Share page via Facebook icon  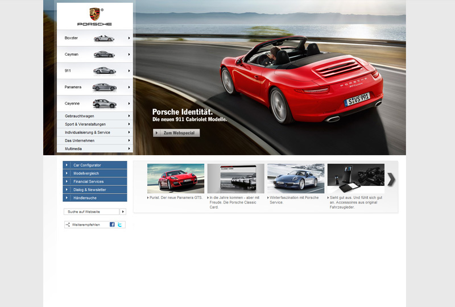[x=112, y=225]
